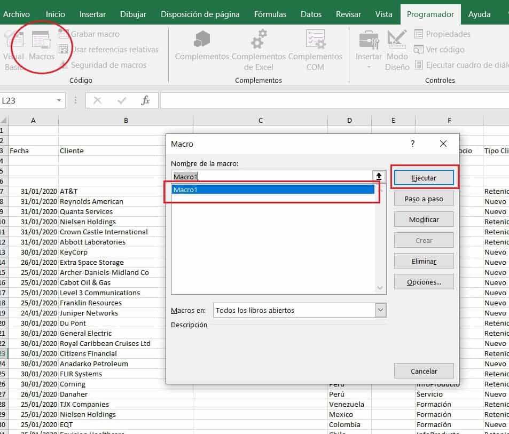Open control Propiedades
Image resolution: width=509 pixels, height=434 pixels.
(442, 34)
